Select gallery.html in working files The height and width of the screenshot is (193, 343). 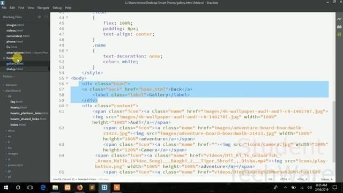coord(15,63)
